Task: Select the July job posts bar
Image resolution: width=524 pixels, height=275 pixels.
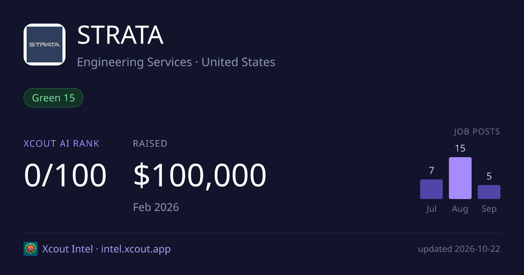Action: (x=431, y=189)
